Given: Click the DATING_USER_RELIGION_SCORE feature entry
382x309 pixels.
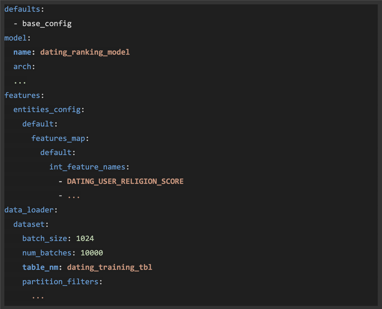Looking at the screenshot, I should pos(125,181).
